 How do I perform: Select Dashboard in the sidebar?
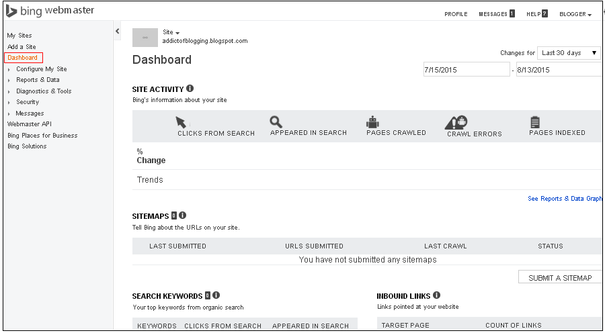(23, 58)
